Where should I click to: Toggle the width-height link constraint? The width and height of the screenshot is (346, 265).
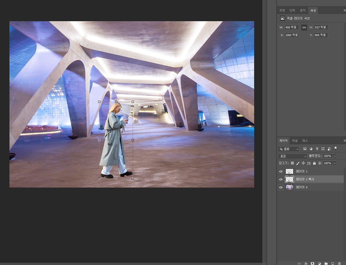(304, 27)
